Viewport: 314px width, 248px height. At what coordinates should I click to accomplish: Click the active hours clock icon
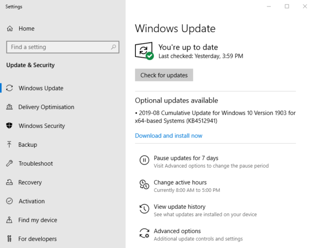click(144, 185)
